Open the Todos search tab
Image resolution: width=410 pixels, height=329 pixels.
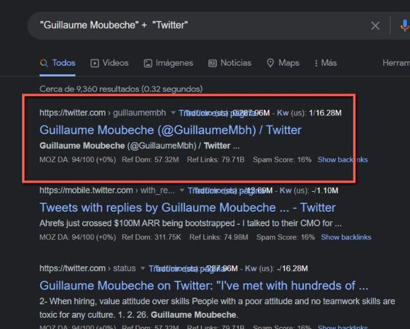coord(57,63)
